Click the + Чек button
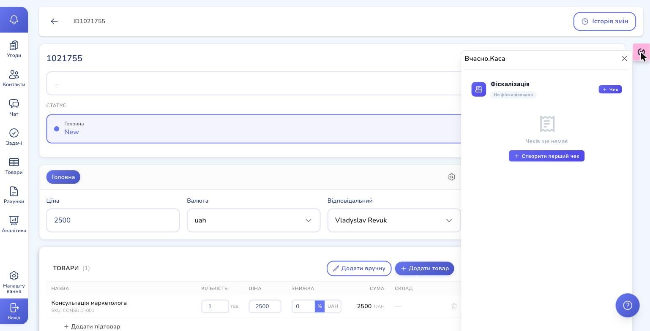 pos(610,89)
